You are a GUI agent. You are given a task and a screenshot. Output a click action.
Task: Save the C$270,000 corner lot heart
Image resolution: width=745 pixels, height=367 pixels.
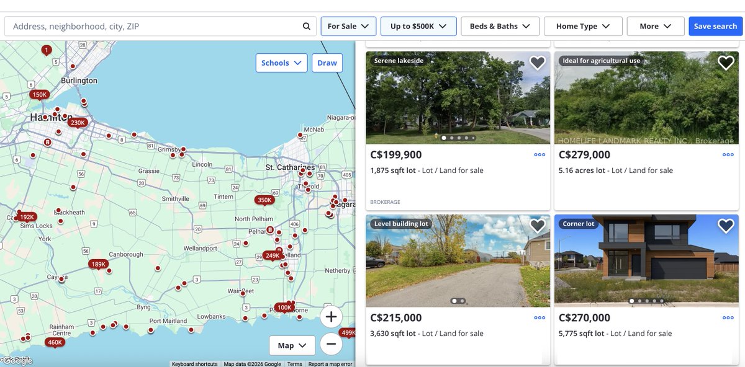[726, 226]
